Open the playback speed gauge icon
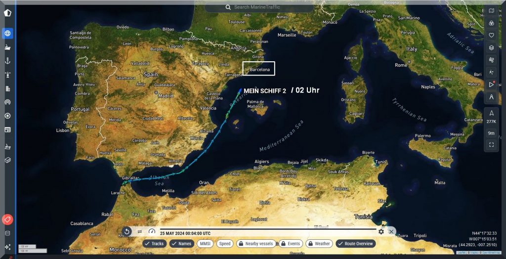The width and height of the screenshot is (506, 259). click(x=151, y=231)
